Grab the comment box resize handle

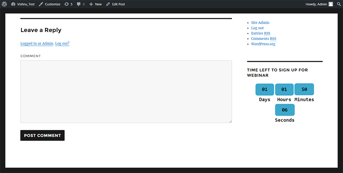(x=231, y=122)
